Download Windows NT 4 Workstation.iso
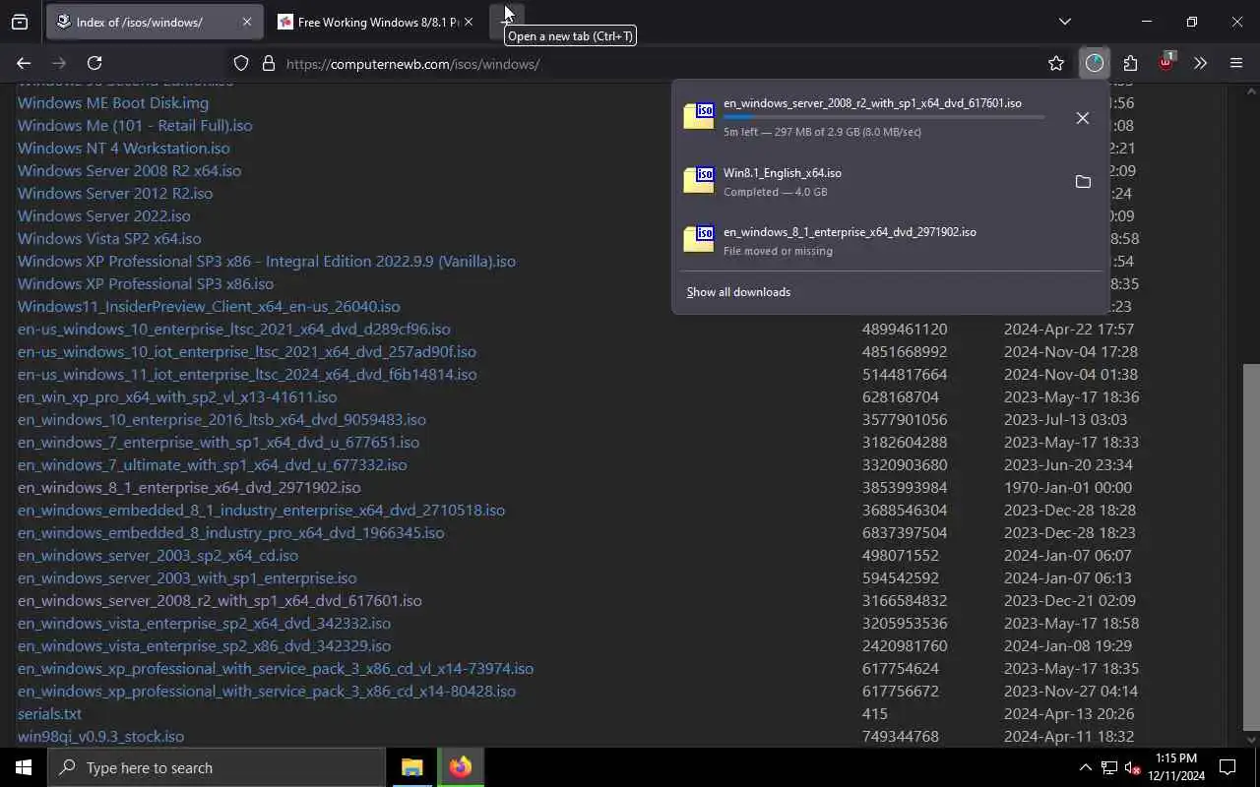1260x787 pixels. coord(124,148)
